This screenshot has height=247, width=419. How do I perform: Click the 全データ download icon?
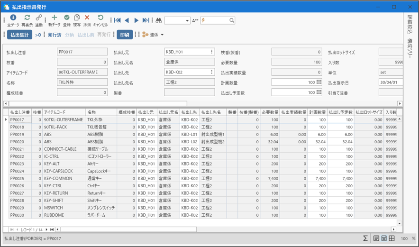click(13, 18)
